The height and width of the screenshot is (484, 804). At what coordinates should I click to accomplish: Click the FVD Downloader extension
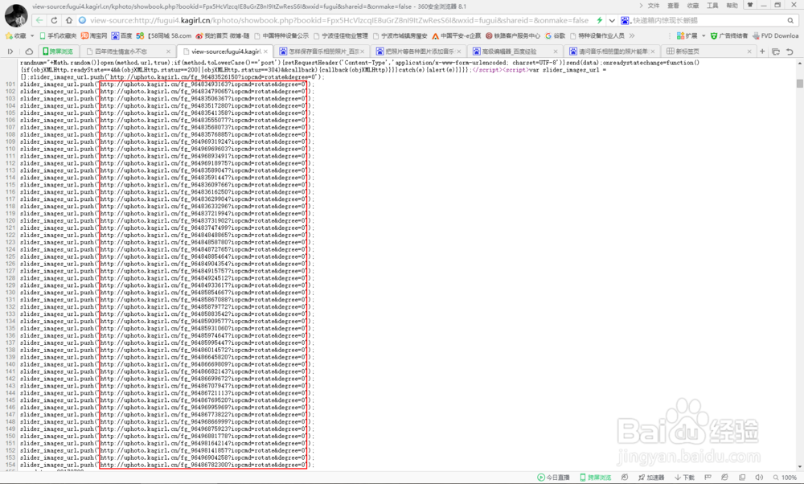tap(775, 36)
